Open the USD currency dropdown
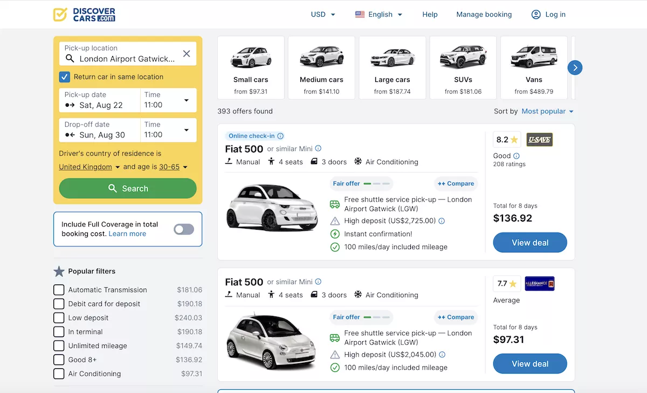647x393 pixels. click(323, 15)
